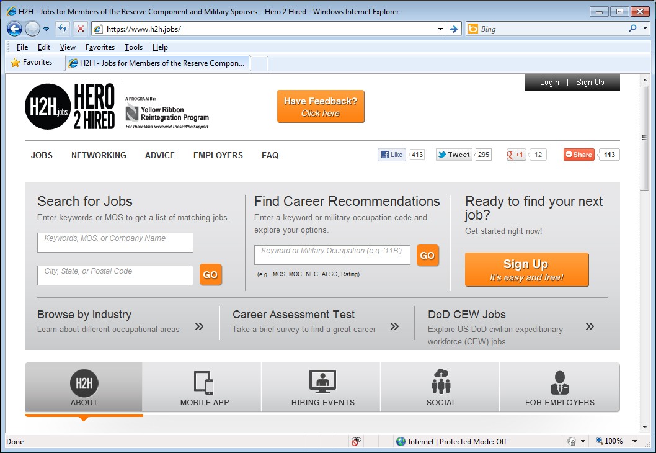
Task: Click the Favorites star button
Action: pos(32,63)
